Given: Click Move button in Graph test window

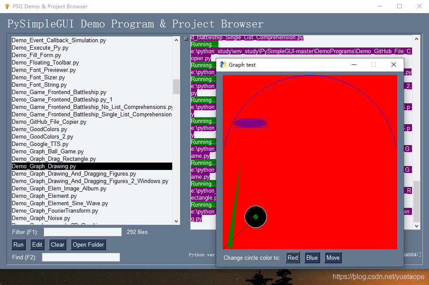Looking at the screenshot, I should [333, 258].
